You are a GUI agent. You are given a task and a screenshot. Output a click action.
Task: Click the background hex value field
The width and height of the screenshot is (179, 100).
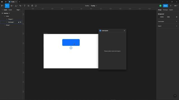[162, 17]
